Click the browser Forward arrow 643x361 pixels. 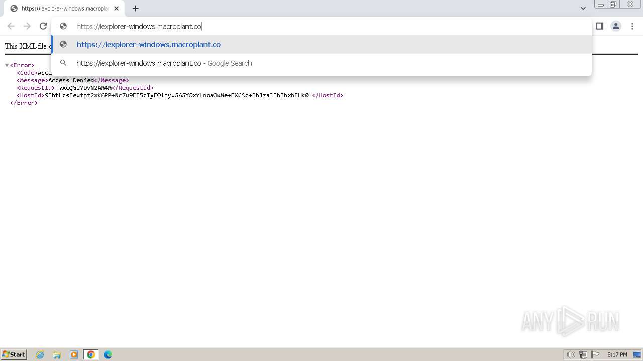click(27, 26)
